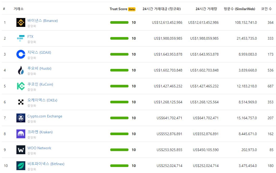Click Crypto.com visits value 15,164,757.0

point(247,118)
